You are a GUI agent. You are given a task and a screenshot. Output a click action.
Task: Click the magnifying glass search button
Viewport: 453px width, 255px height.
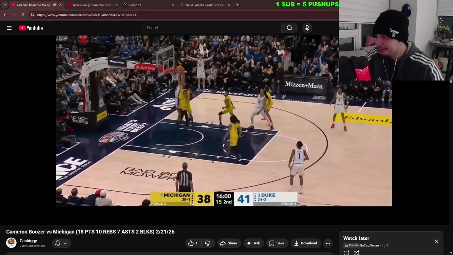coord(289,28)
